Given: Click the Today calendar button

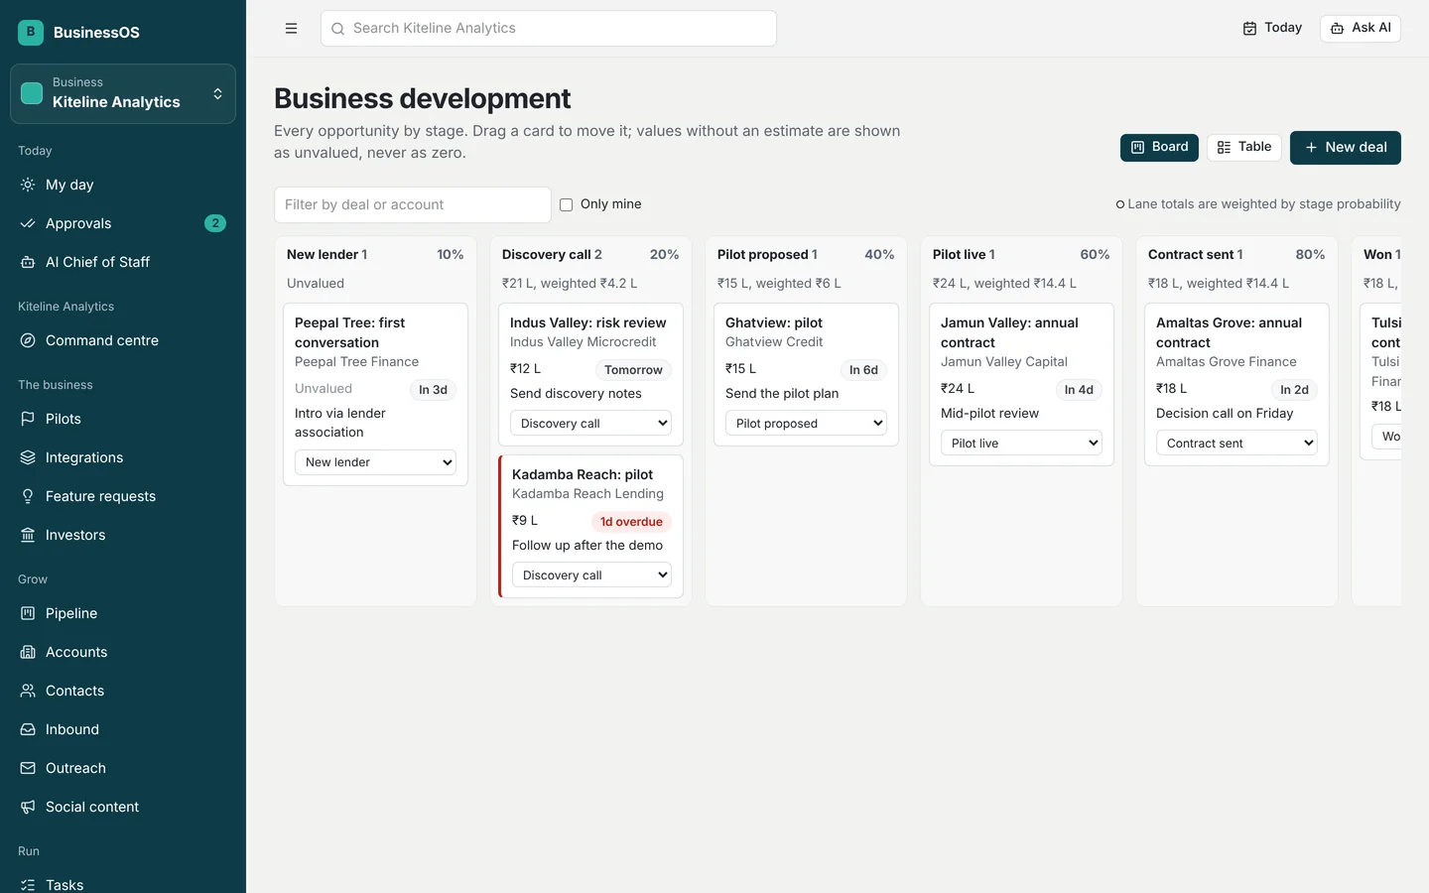Looking at the screenshot, I should tap(1272, 28).
